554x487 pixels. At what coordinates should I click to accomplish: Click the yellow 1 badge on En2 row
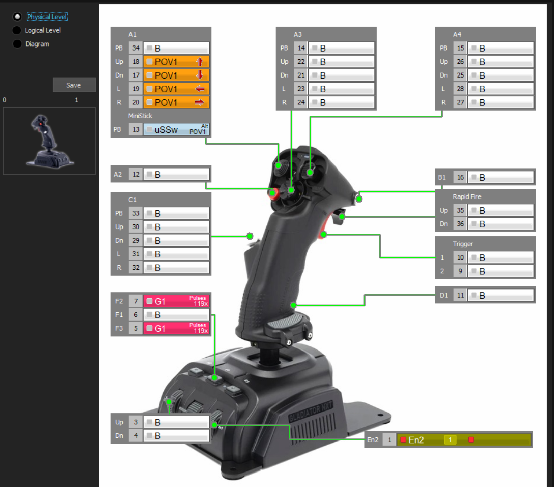point(450,439)
